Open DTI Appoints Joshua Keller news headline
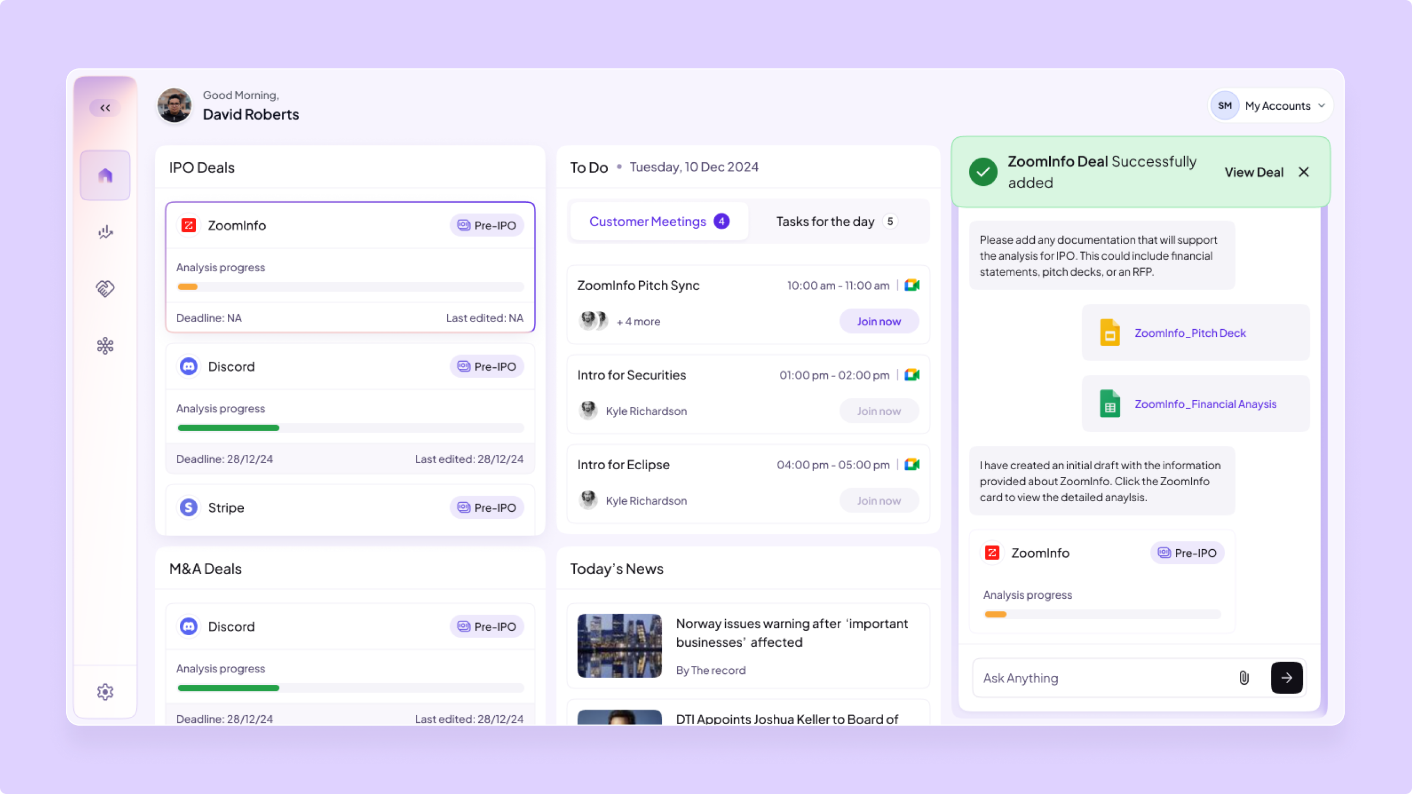 coord(787,719)
